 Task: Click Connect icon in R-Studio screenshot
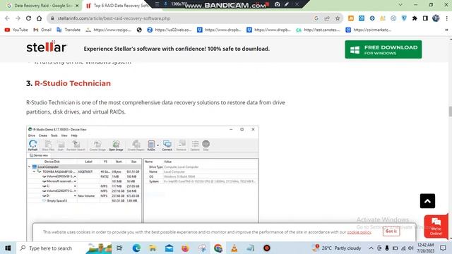167,145
